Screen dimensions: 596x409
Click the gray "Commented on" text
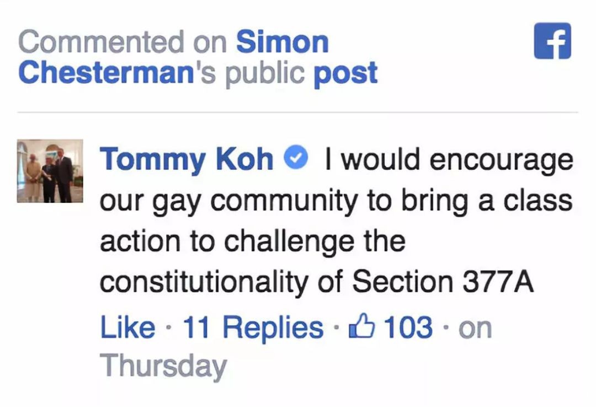pos(124,42)
